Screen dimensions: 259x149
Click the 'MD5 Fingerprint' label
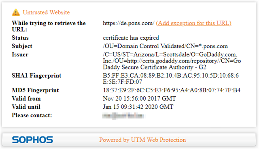pyautogui.click(x=35, y=90)
